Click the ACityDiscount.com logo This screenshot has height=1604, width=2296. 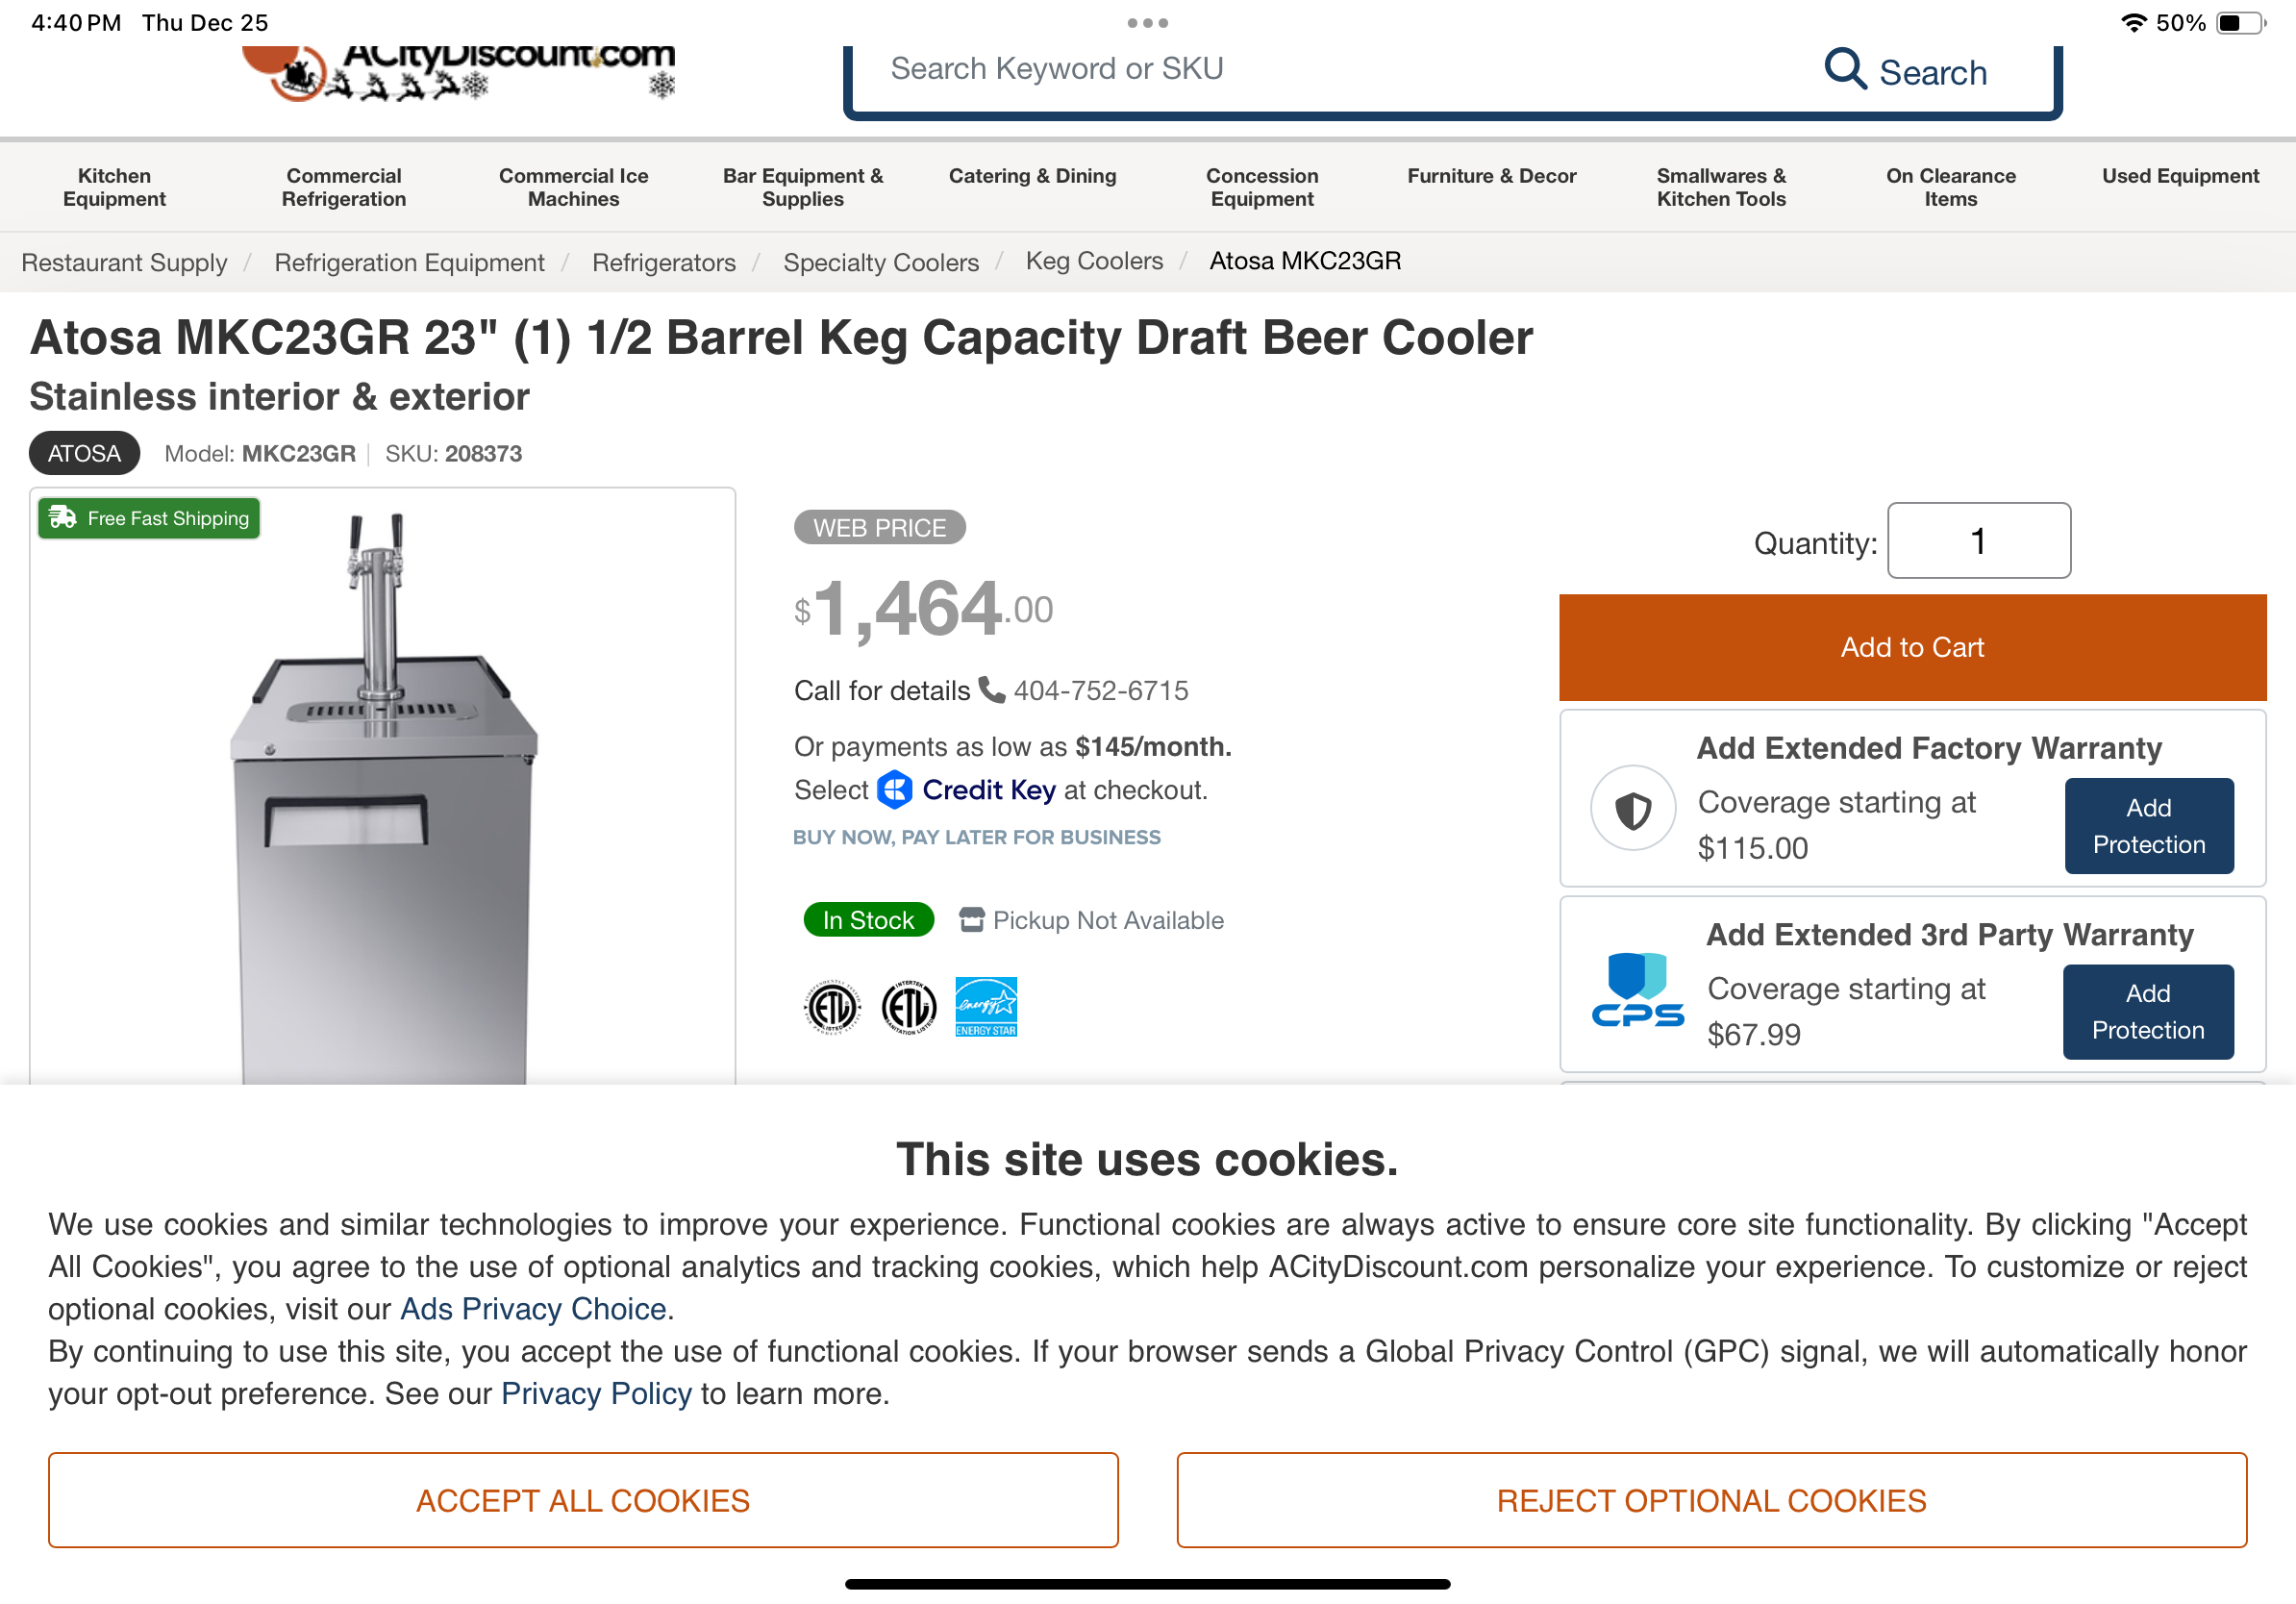coord(459,70)
